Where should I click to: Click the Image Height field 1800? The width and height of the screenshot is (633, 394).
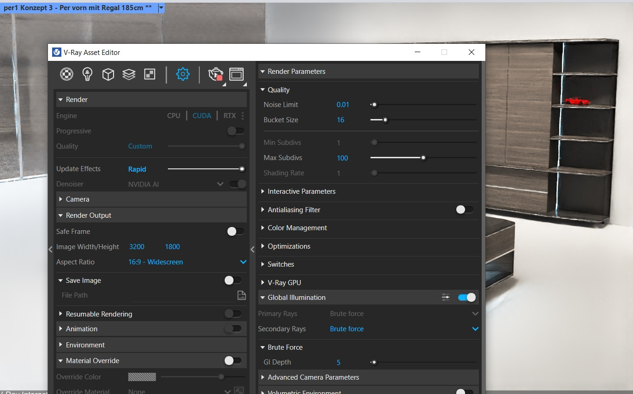pyautogui.click(x=173, y=247)
